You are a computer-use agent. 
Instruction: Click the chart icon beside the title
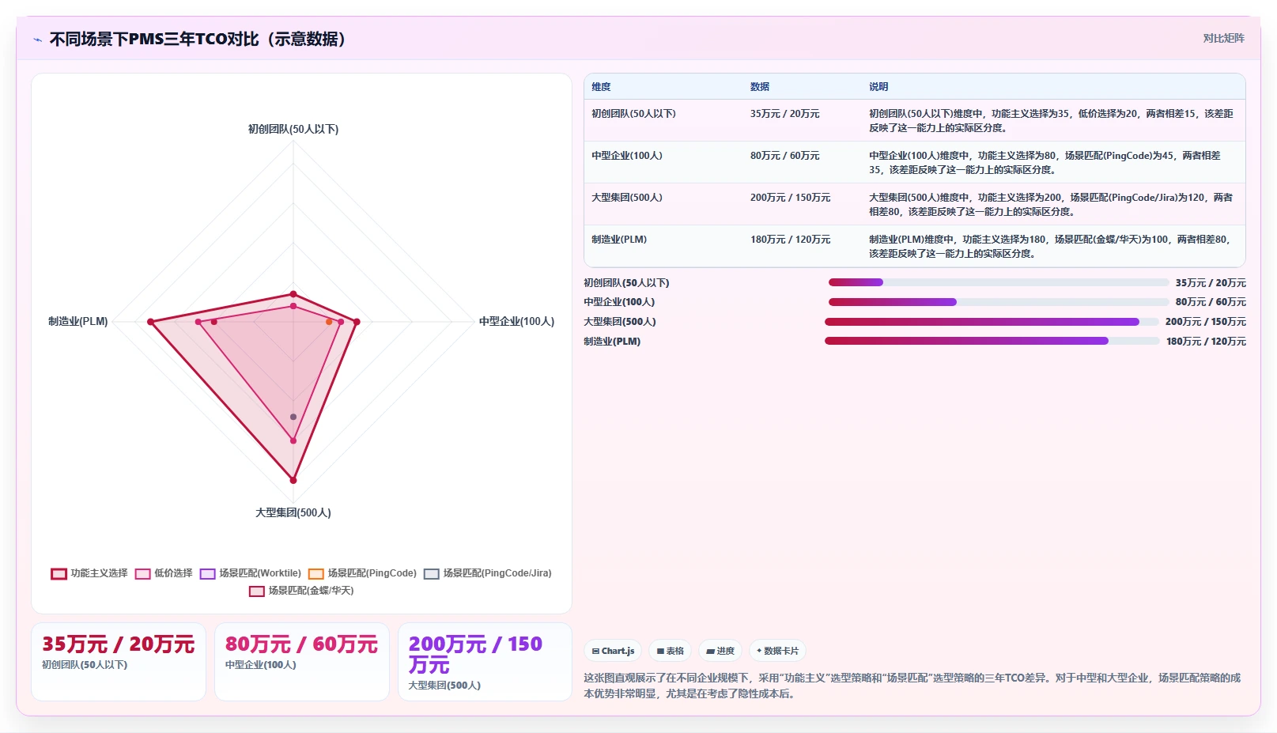pyautogui.click(x=37, y=40)
